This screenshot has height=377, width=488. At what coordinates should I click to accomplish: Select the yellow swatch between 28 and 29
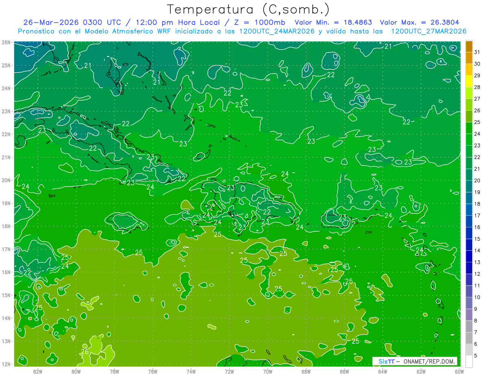pyautogui.click(x=469, y=81)
